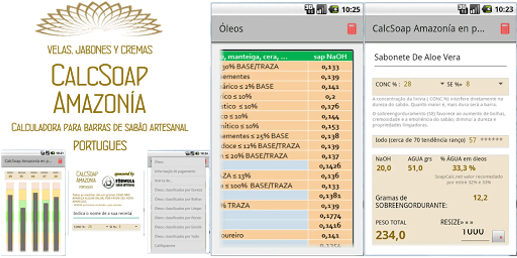Click the Iodo value 57
Screen dimensions: 517x258
click(472, 140)
